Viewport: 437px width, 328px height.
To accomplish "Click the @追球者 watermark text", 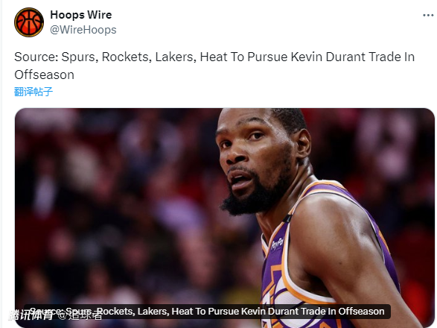I will click(80, 316).
